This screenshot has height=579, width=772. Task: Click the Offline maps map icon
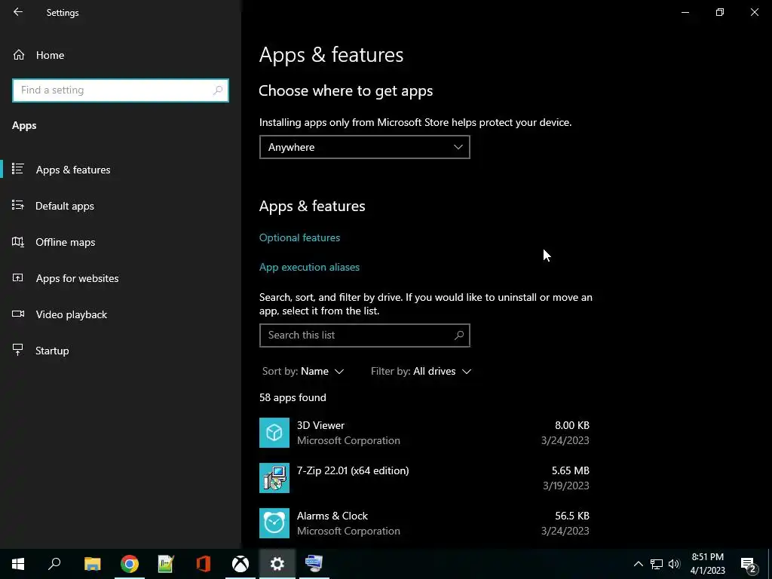coord(18,242)
